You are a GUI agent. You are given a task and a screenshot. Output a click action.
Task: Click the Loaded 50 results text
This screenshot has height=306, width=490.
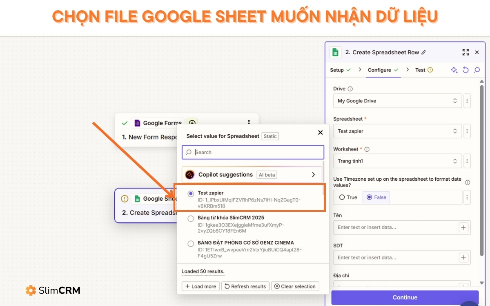pos(203,271)
